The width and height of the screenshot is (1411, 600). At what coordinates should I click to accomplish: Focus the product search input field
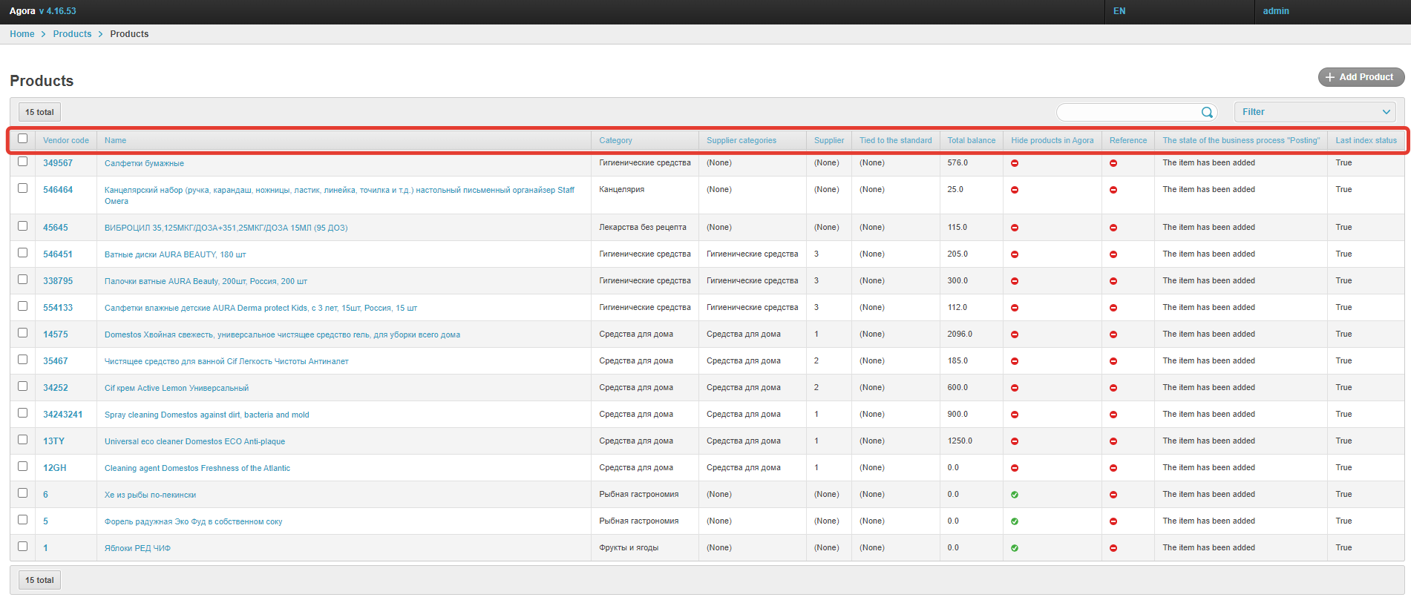[1127, 113]
